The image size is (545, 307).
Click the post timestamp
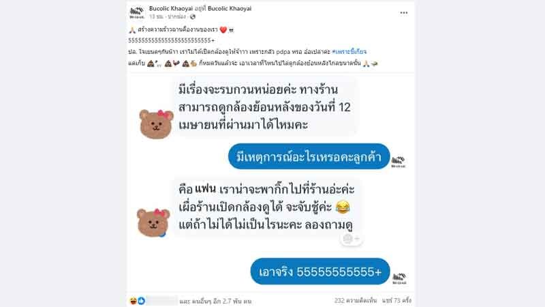point(156,16)
